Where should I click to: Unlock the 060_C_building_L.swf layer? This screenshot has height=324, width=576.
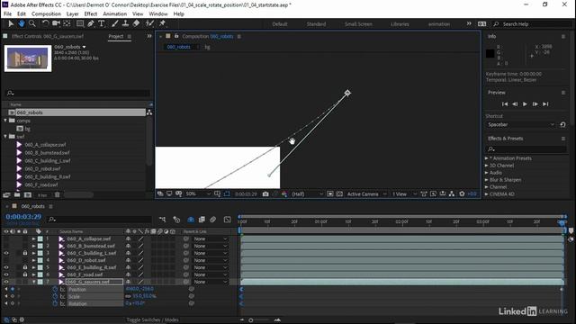(x=25, y=253)
